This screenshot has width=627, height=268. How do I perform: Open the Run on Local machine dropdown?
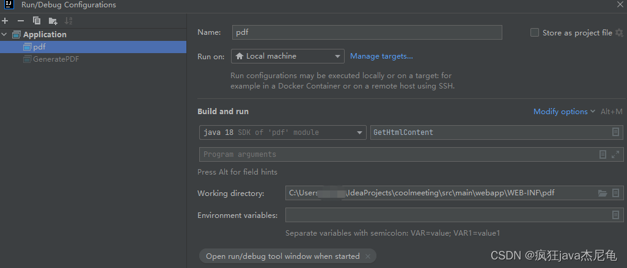(287, 56)
